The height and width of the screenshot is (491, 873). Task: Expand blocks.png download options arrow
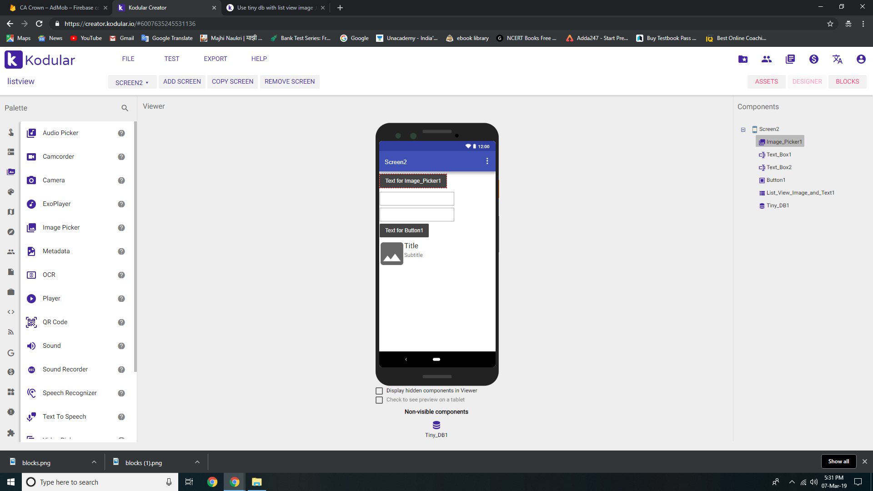94,462
